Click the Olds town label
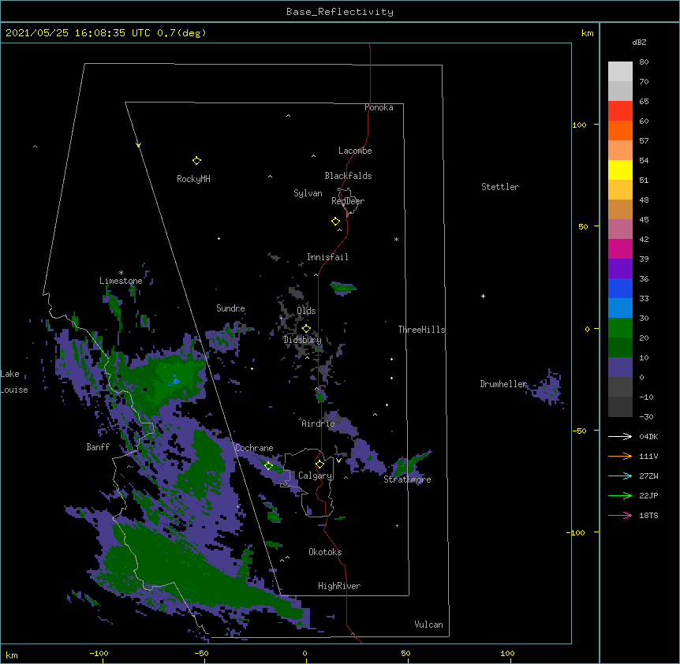 point(306,311)
